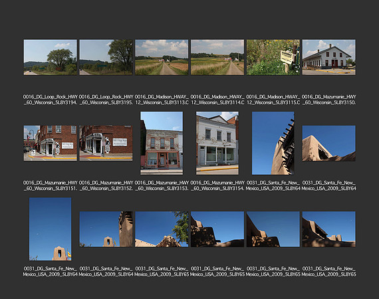Select the SL8Y3154 white storefront portrait thumbnail
This screenshot has width=379, height=299.
point(217,143)
